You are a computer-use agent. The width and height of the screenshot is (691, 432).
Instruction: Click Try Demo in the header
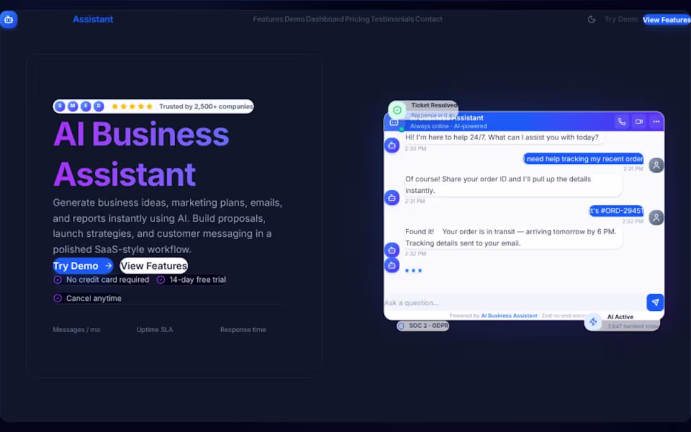coord(621,19)
